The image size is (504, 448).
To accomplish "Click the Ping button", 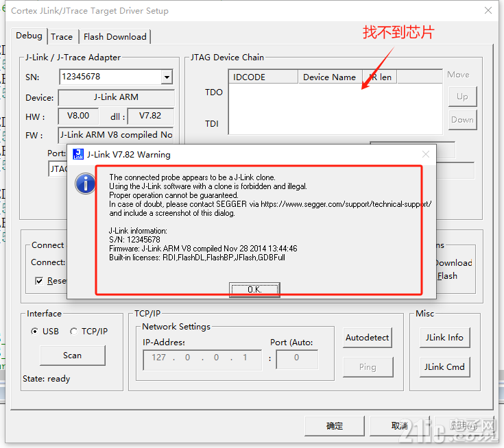I will click(368, 367).
